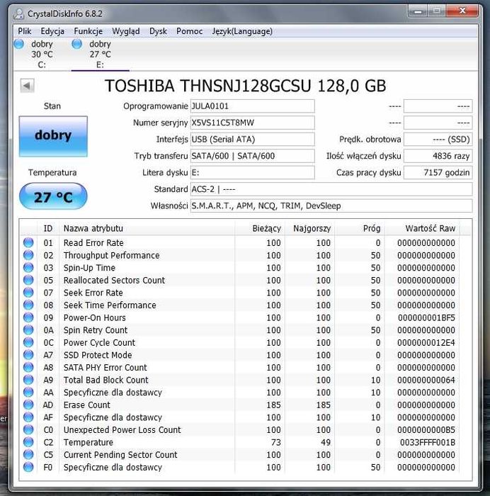Click the disk model title TOSHIBA THNSNJ128GCSU
Screen dimensions: 490x496
tap(245, 86)
